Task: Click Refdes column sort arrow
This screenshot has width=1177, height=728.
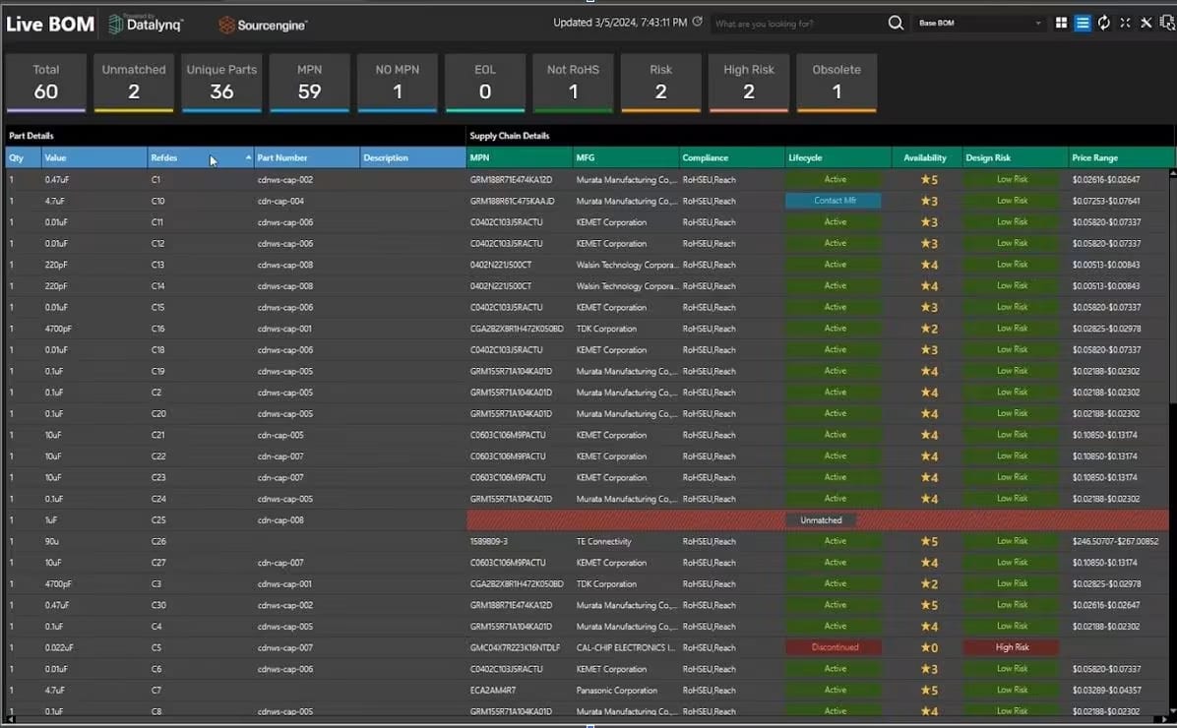Action: (x=248, y=157)
